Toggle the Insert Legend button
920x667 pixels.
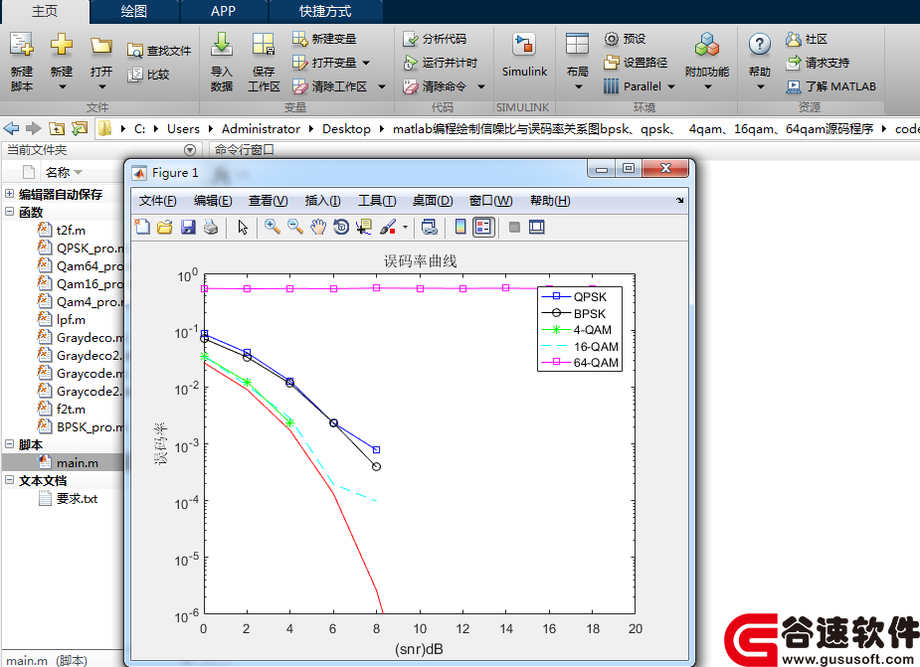[483, 227]
